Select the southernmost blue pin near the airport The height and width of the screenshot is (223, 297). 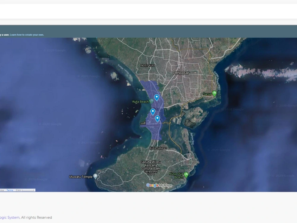[157, 119]
